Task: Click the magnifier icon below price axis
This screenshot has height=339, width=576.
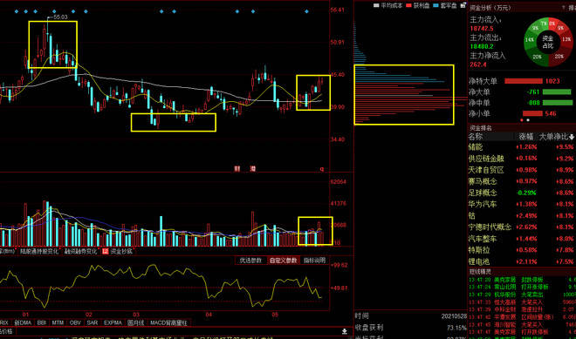Action: (x=322, y=169)
